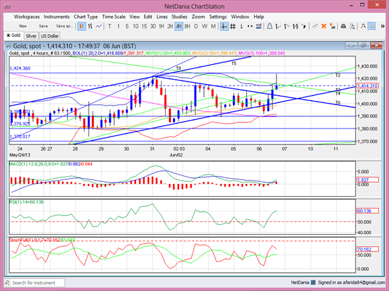Click the print preview icon
This screenshot has width=389, height=291.
pos(352,26)
